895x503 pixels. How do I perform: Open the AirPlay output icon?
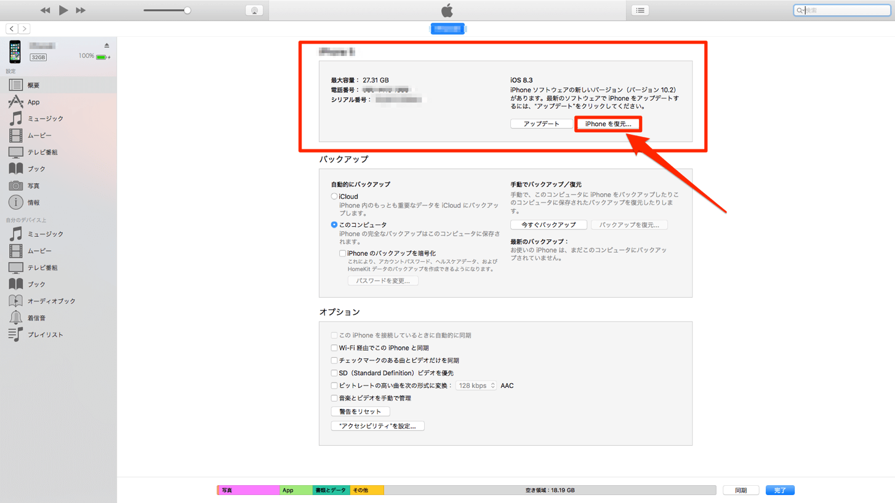(x=254, y=10)
